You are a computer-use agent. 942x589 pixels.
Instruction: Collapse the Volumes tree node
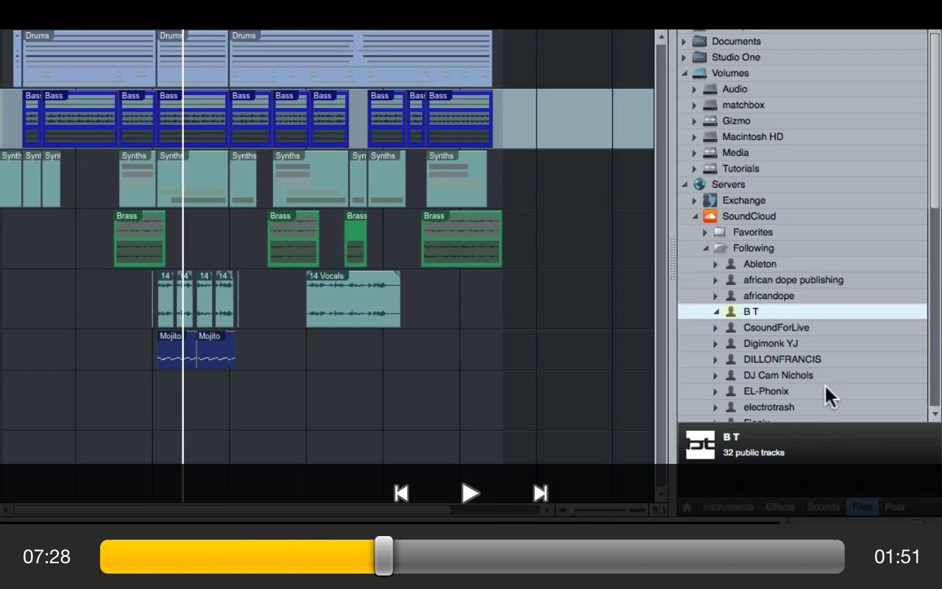[x=684, y=73]
